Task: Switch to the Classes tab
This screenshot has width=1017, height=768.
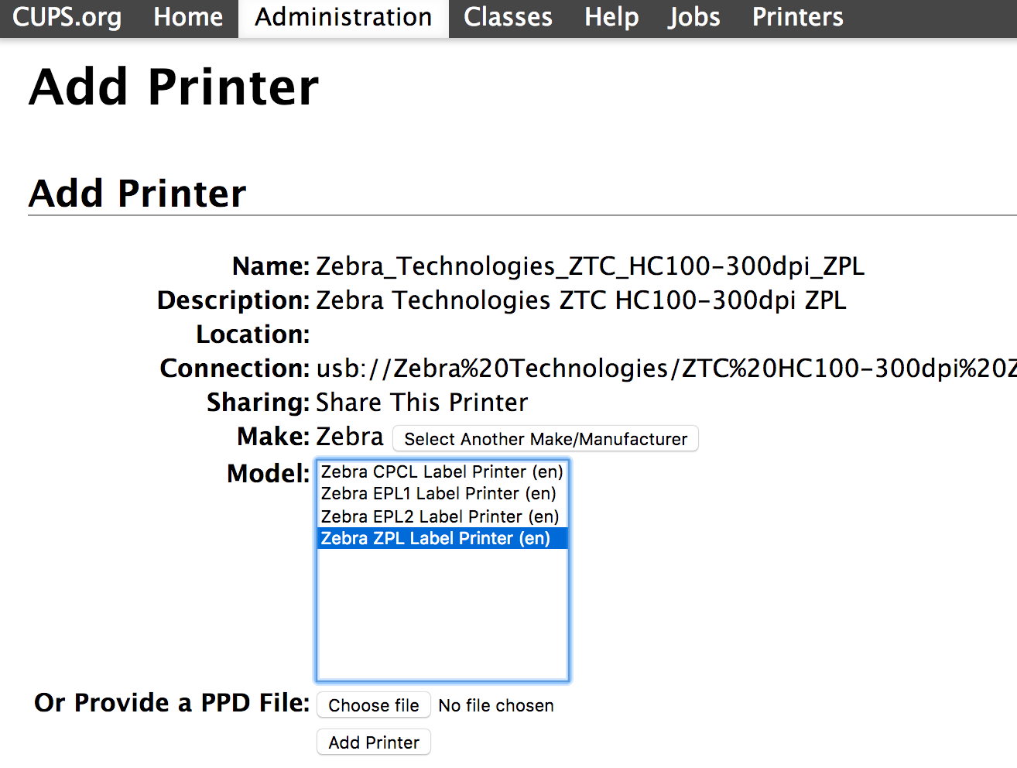Action: coord(508,17)
